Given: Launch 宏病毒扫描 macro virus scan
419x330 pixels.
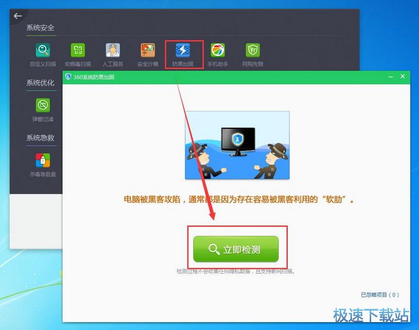Looking at the screenshot, I should pos(78,55).
